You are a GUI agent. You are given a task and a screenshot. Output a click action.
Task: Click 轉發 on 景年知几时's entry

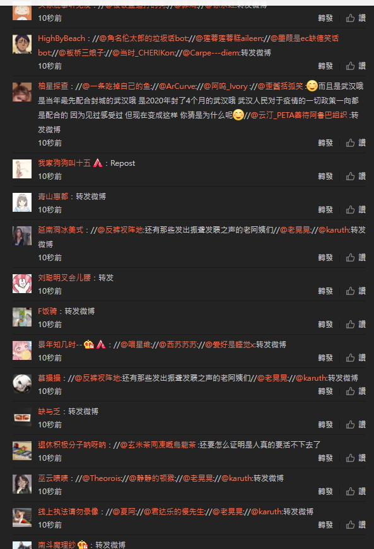click(325, 358)
